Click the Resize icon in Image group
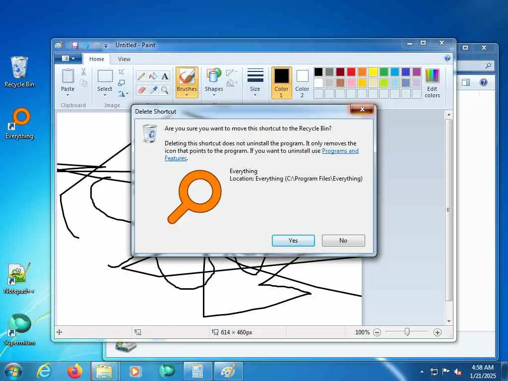The height and width of the screenshot is (381, 508). click(122, 83)
